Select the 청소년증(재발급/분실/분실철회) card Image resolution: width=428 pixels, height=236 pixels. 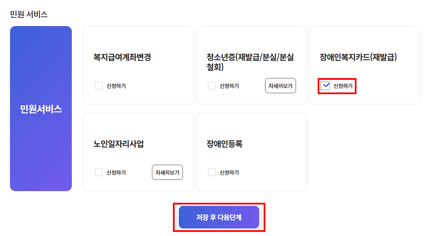251,65
